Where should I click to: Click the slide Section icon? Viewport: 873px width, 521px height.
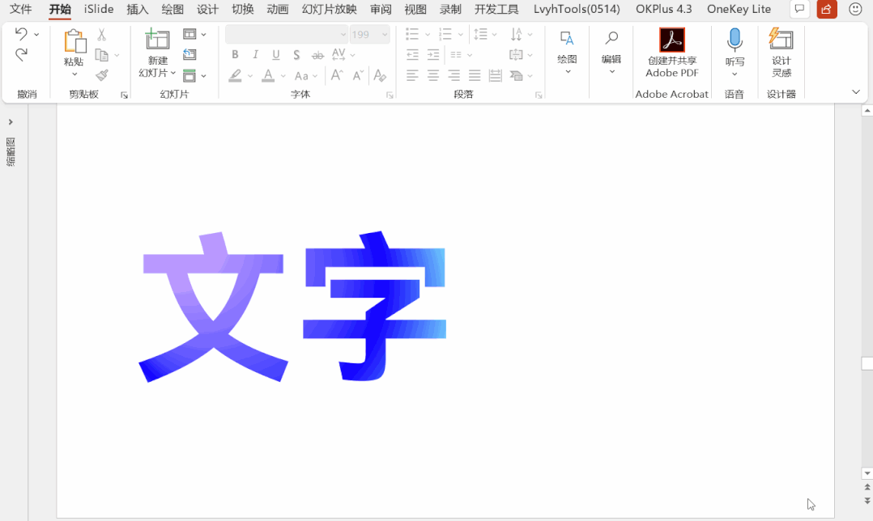[190, 75]
